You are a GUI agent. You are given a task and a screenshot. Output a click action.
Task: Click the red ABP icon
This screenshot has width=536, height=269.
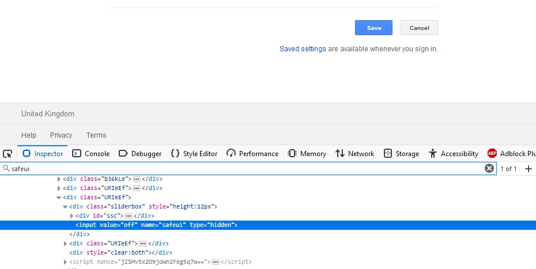492,153
